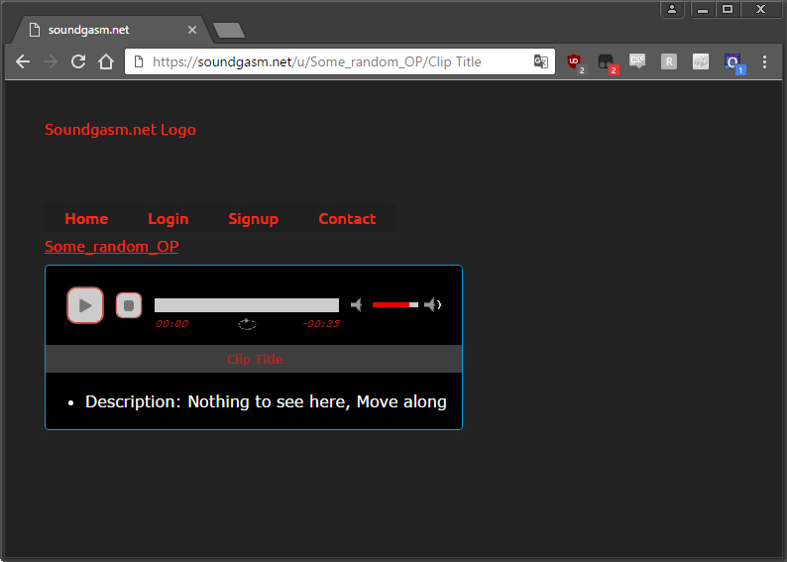The width and height of the screenshot is (787, 562).
Task: Click the translate page icon in the address bar
Action: (x=540, y=61)
